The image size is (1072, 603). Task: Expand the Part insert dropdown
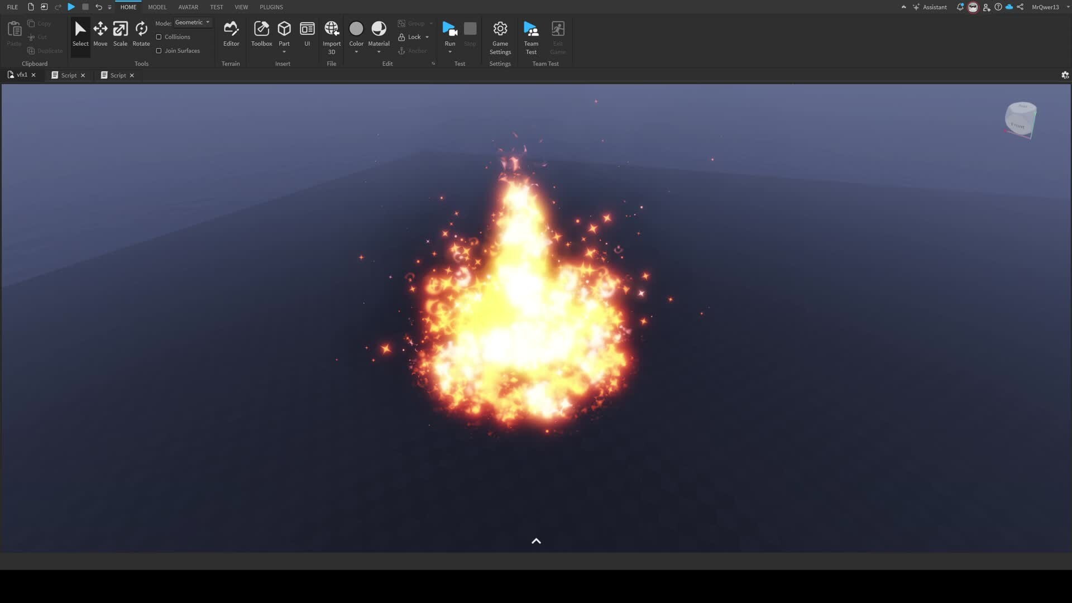[284, 52]
